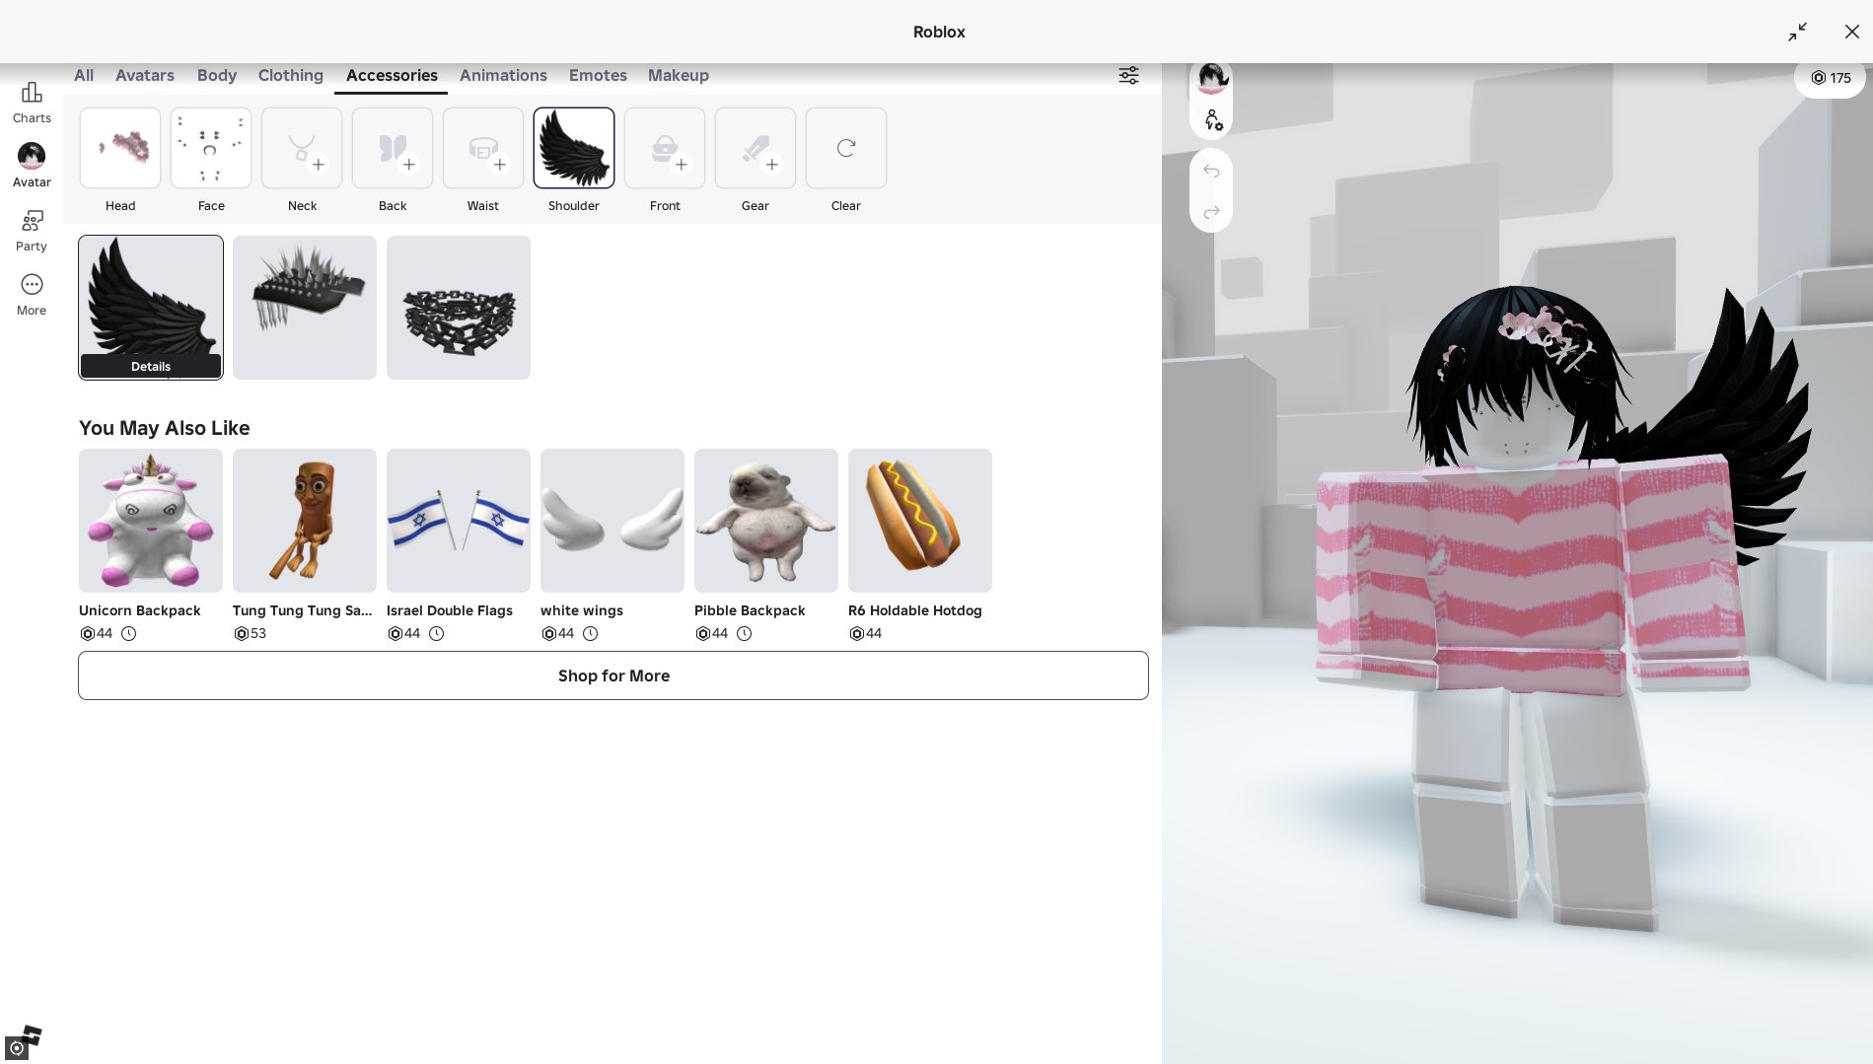Select the black chain accessory thumbnail
This screenshot has width=1873, height=1064.
point(459,308)
